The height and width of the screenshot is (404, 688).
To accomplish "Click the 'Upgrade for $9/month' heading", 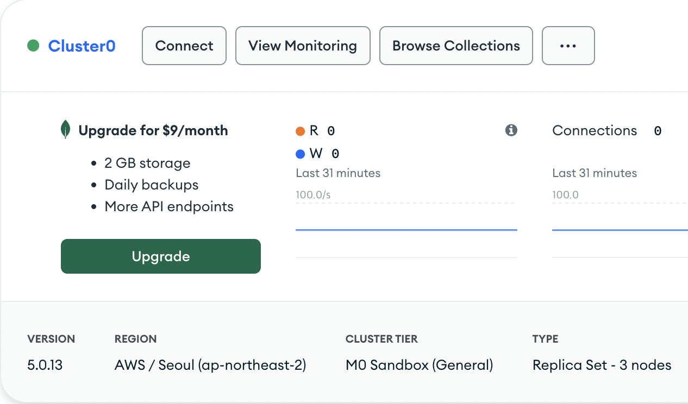I will [153, 130].
